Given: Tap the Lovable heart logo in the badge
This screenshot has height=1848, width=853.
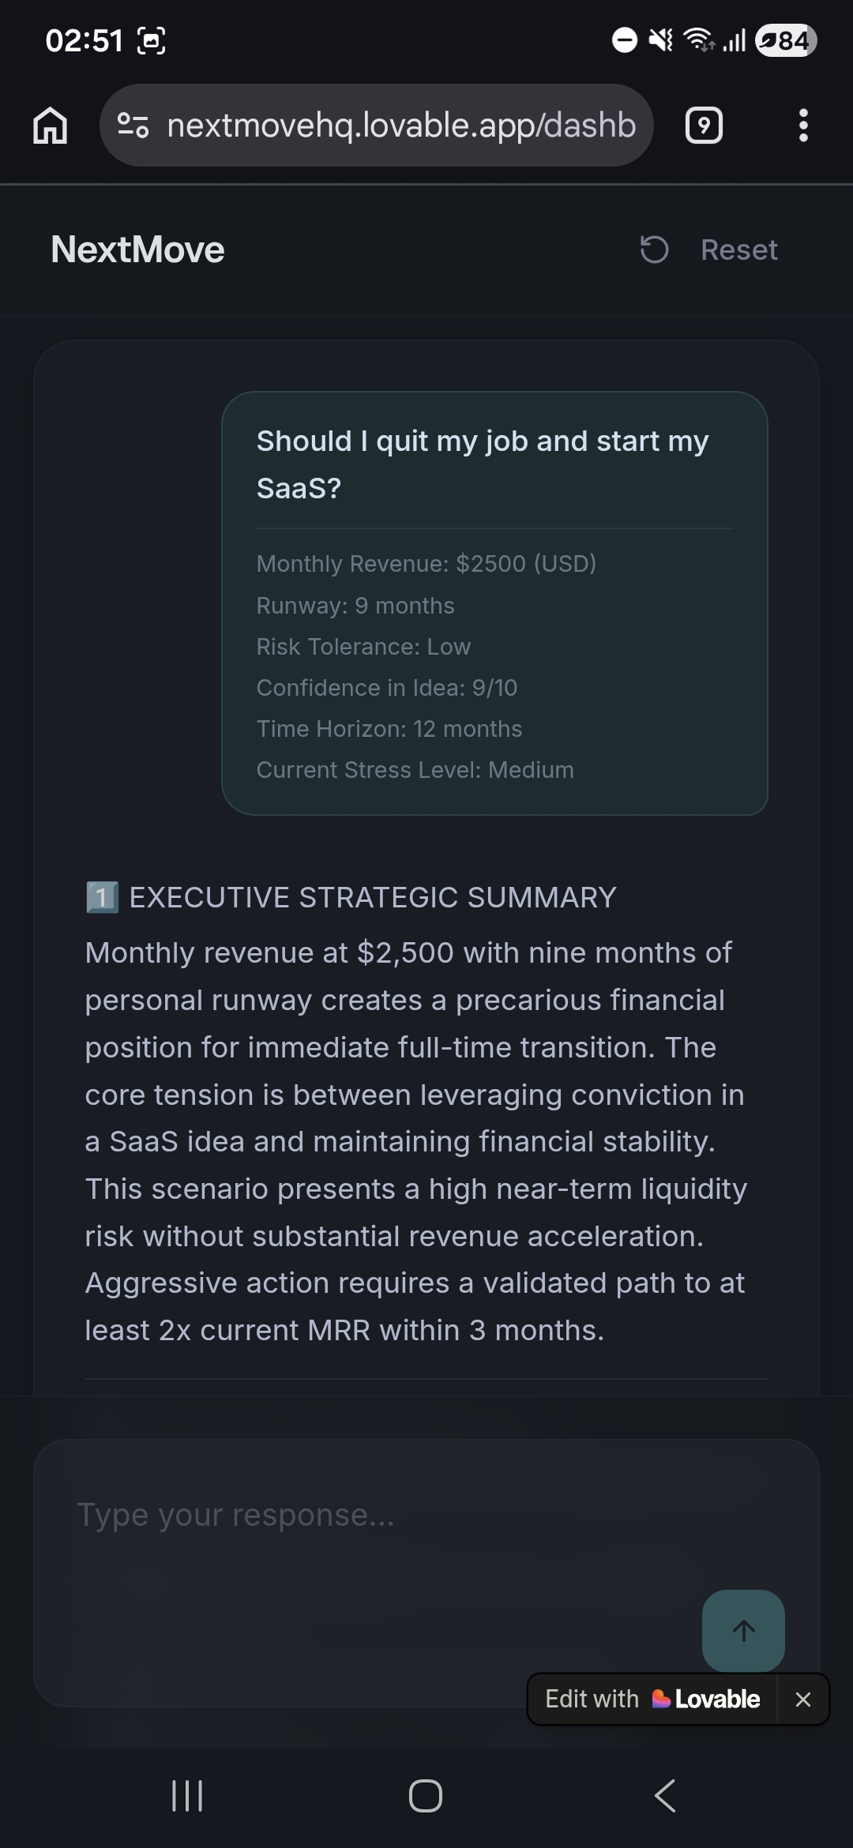Looking at the screenshot, I should point(661,1699).
